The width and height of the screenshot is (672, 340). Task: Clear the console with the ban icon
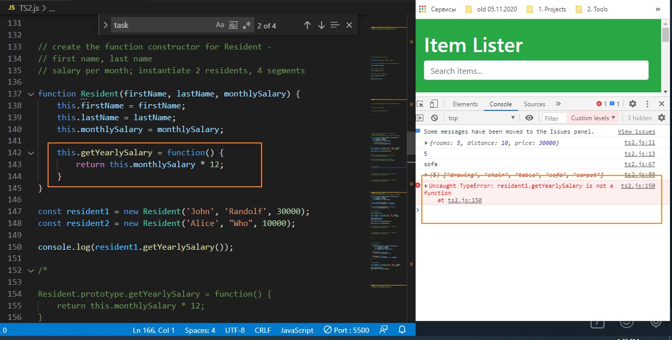tap(434, 118)
